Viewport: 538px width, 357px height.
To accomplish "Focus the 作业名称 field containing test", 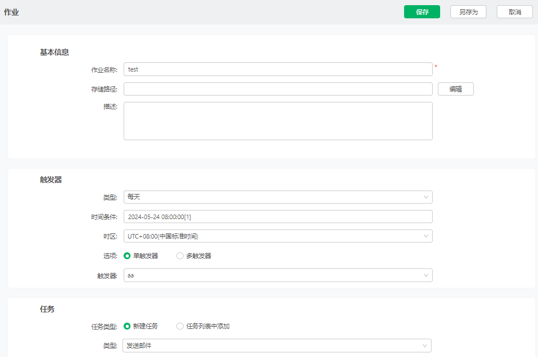I will pos(278,69).
